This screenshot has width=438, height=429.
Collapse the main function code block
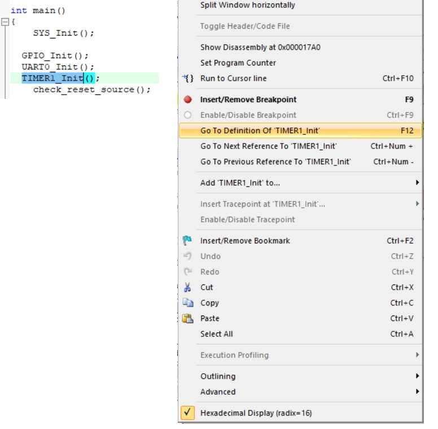click(x=5, y=22)
